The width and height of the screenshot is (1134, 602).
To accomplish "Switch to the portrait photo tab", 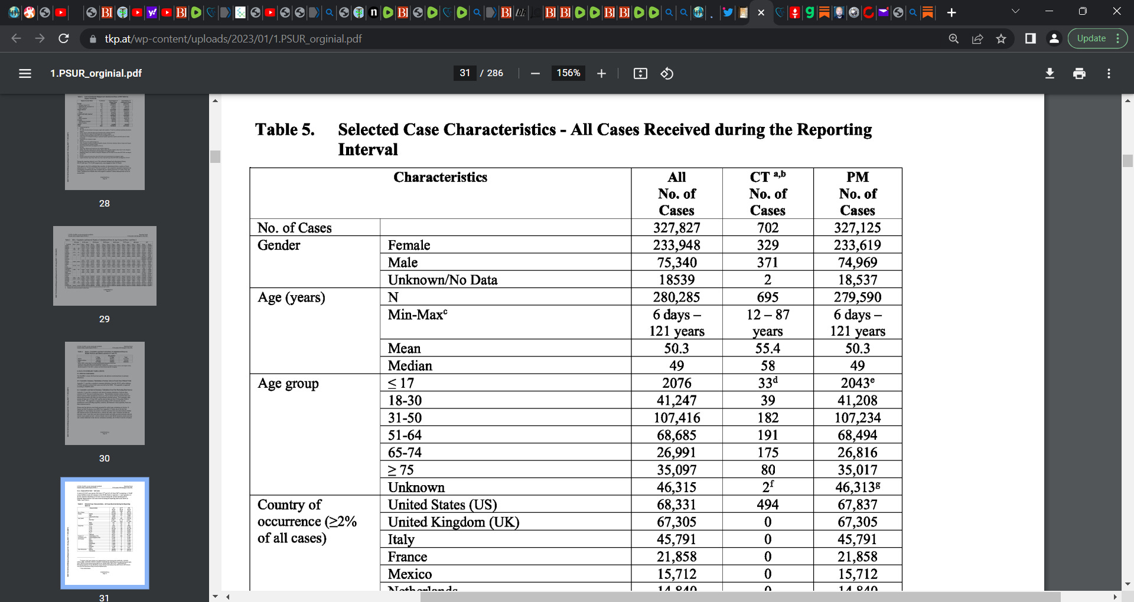I will pos(839,12).
